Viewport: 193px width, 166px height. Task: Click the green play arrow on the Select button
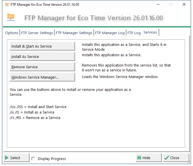point(7,158)
